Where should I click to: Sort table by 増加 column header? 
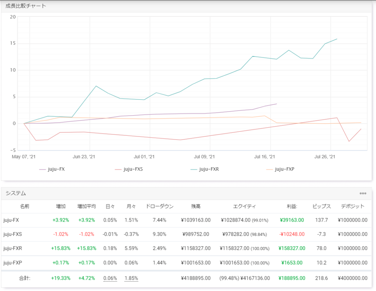[61, 206]
